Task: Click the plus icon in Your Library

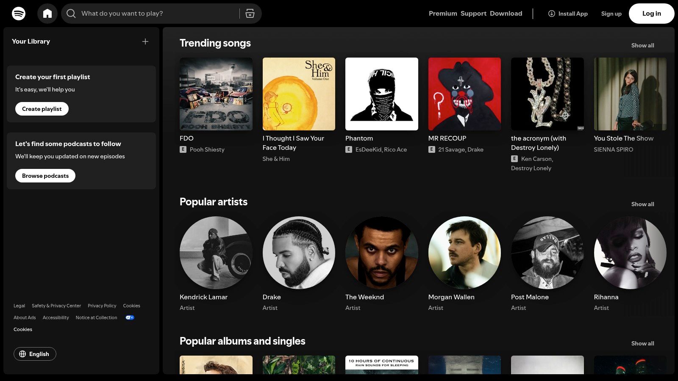Action: click(145, 41)
